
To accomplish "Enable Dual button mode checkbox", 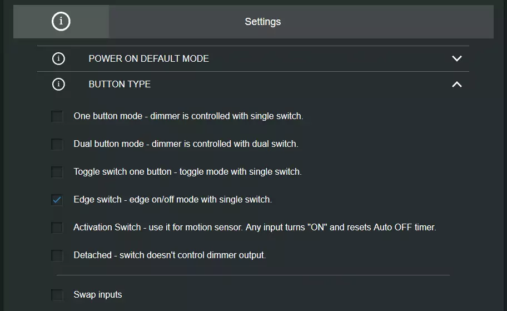I will (x=57, y=144).
